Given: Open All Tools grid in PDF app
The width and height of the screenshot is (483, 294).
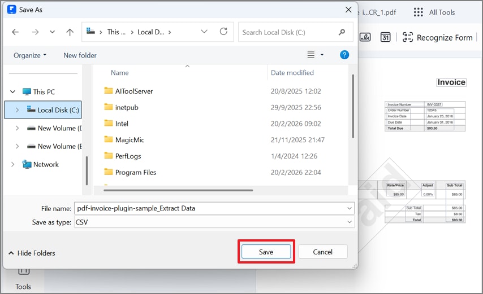Looking at the screenshot, I should (434, 12).
